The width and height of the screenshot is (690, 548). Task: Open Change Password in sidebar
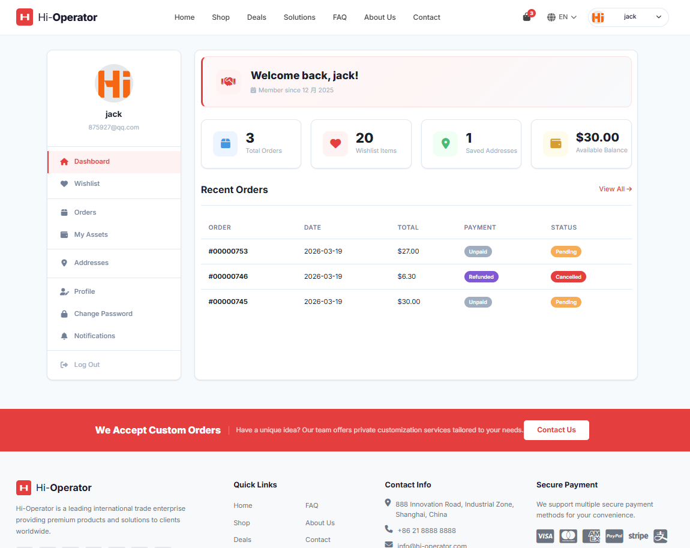[x=103, y=314]
